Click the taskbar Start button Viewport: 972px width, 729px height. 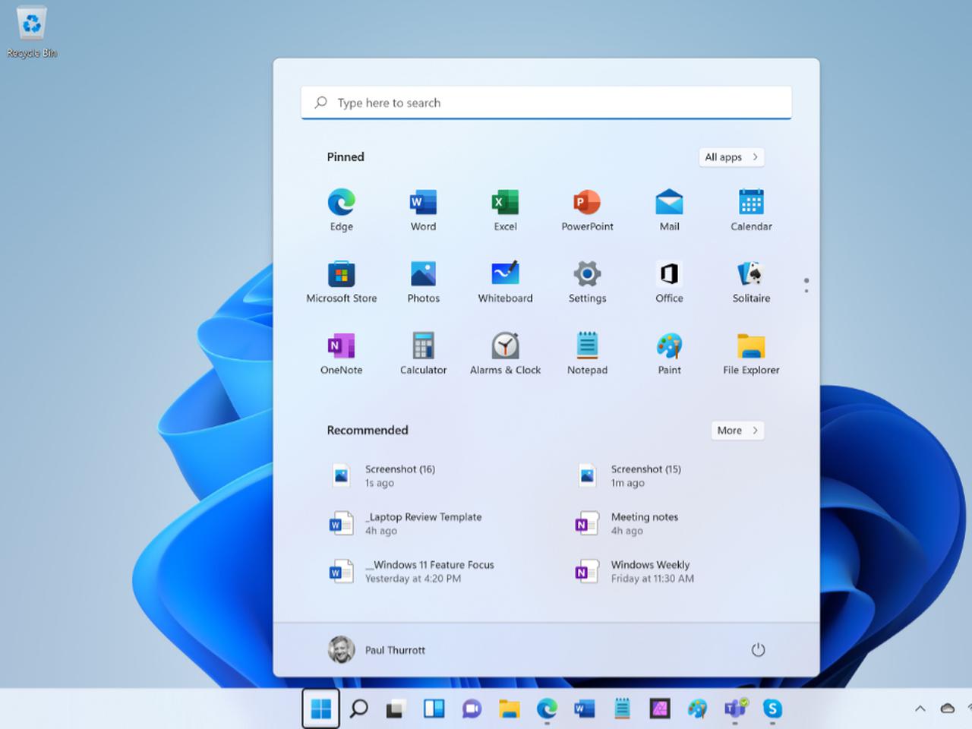tap(320, 708)
